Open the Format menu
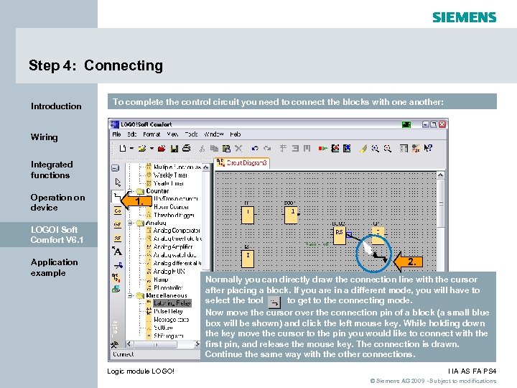Viewport: 517px width, 388px height. pyautogui.click(x=152, y=134)
